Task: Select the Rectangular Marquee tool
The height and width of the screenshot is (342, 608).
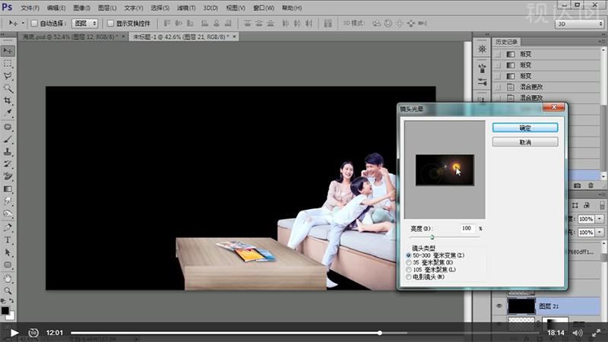Action: pos(8,64)
